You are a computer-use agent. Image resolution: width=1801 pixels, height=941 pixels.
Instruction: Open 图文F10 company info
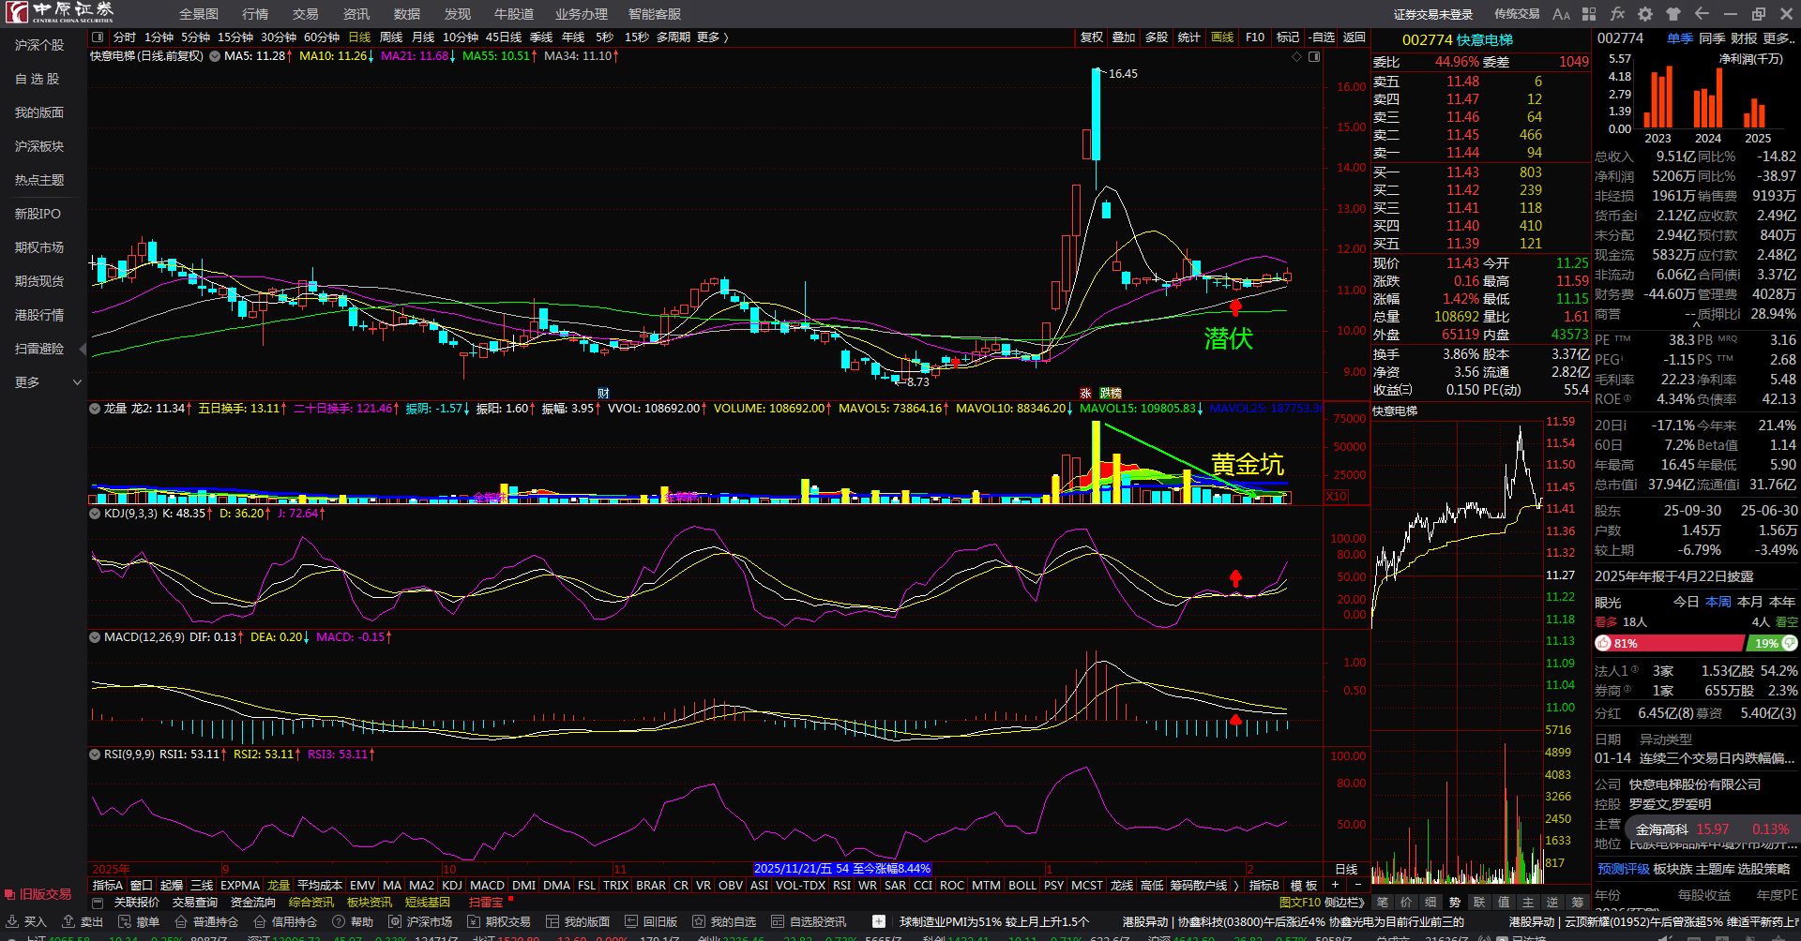(x=1300, y=903)
